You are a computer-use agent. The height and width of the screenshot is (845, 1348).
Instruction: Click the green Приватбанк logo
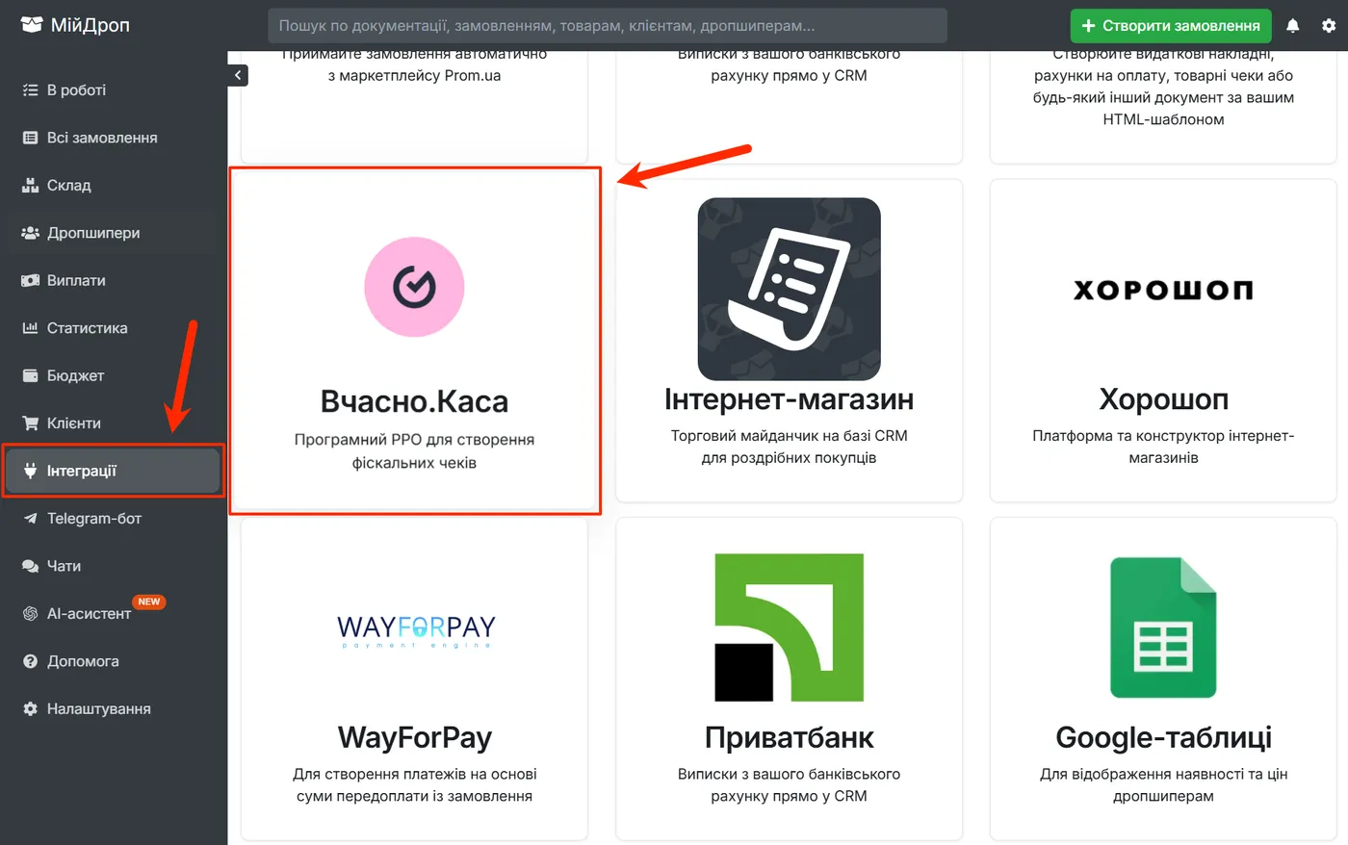(x=790, y=627)
